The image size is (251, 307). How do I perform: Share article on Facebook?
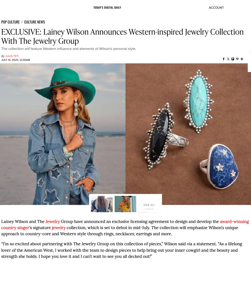point(224,59)
